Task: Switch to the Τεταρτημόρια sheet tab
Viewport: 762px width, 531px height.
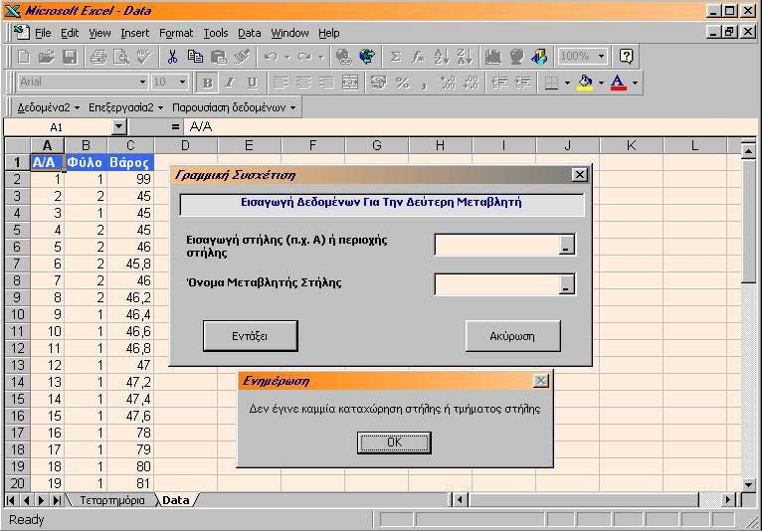Action: pos(111,500)
